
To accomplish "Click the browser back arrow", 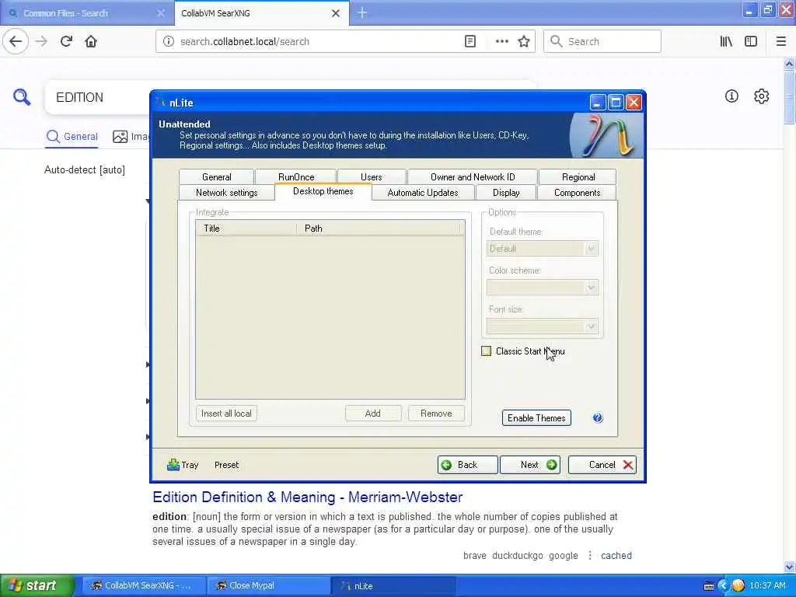I will 16,41.
